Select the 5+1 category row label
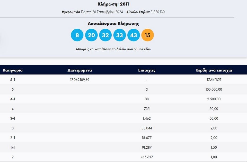This screenshot has height=162, width=247. (x=13, y=80)
